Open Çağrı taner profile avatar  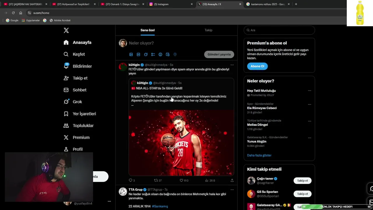coord(251,181)
